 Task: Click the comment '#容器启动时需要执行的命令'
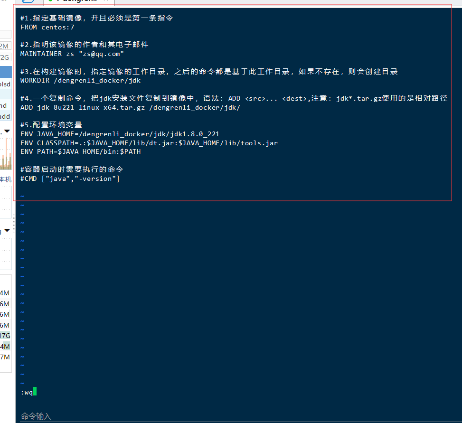72,169
